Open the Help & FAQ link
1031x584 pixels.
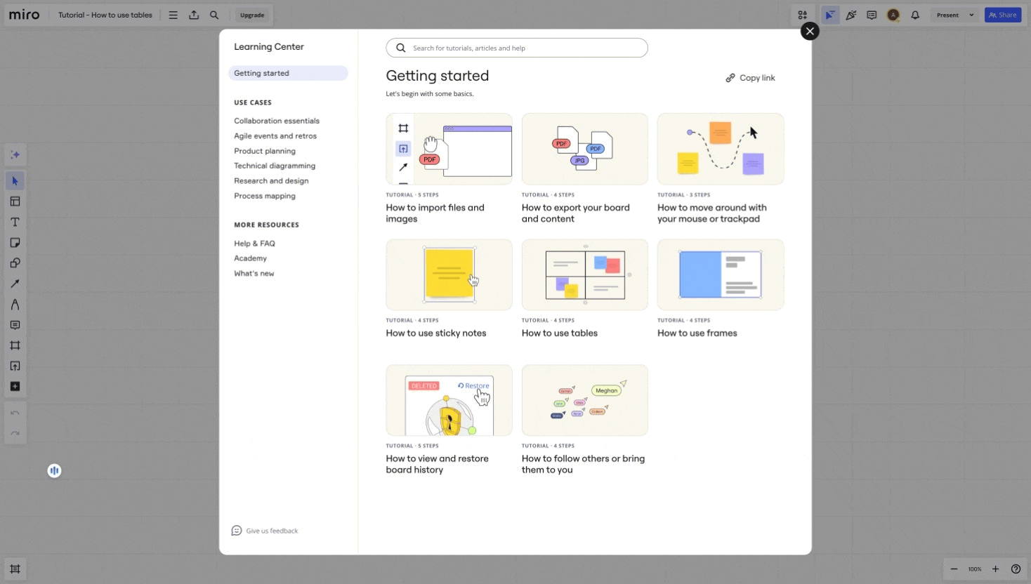[254, 243]
